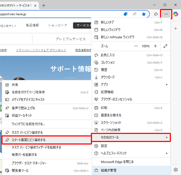Screen dimensions: 181x175
Task: Select タスク バー ピン留めウィザードを起動する
Action: [x=47, y=147]
